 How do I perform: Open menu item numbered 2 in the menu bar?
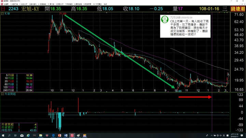23,4
